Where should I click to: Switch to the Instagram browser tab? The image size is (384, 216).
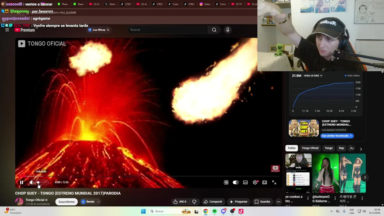(205, 4)
